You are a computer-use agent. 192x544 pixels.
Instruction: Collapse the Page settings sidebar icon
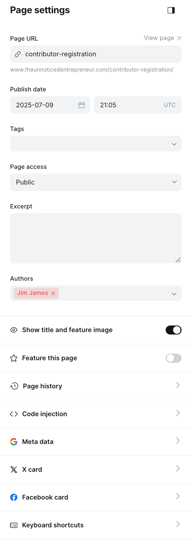pyautogui.click(x=171, y=10)
